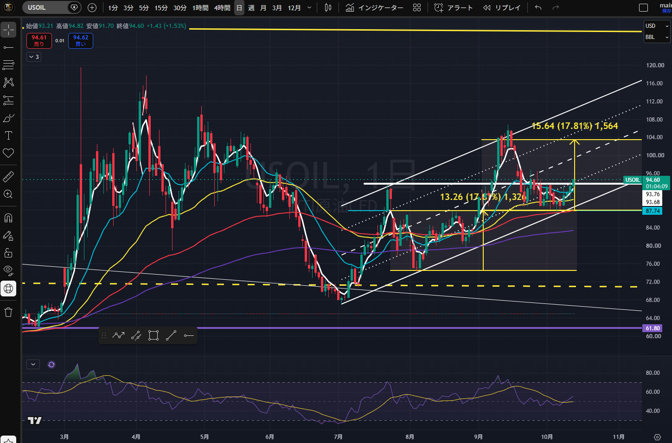Open chart settings gear at bottom right

pos(657,437)
